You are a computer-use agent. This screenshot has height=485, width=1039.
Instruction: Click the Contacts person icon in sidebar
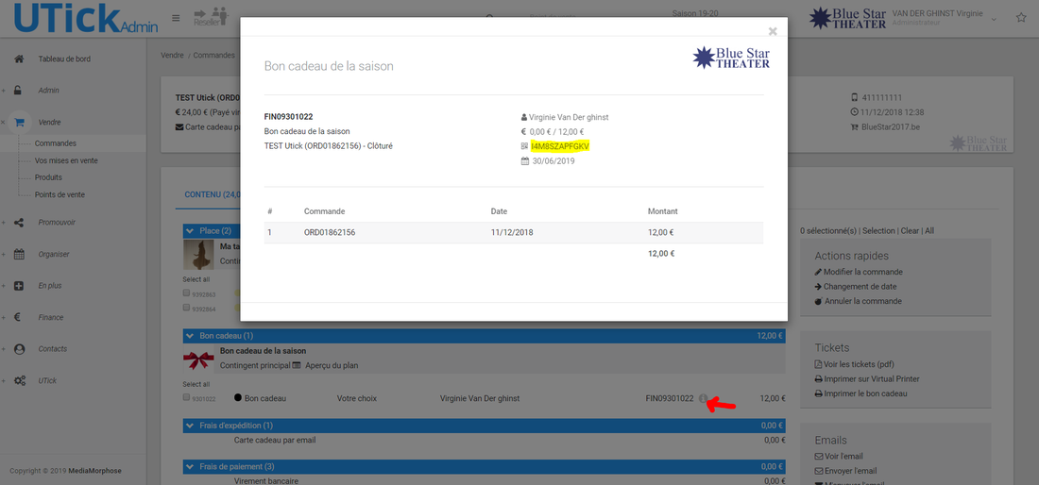click(x=19, y=349)
